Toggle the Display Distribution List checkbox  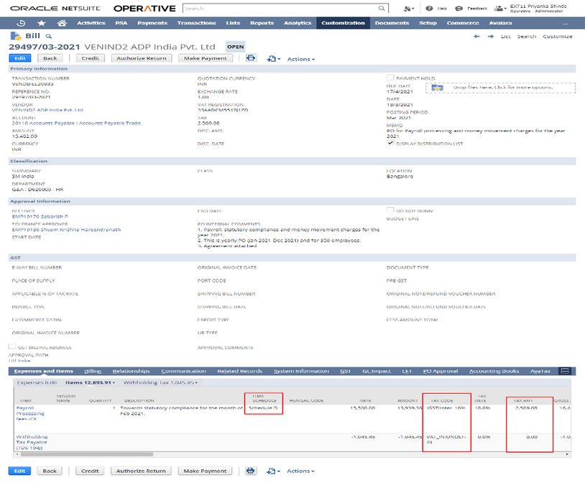coord(390,143)
